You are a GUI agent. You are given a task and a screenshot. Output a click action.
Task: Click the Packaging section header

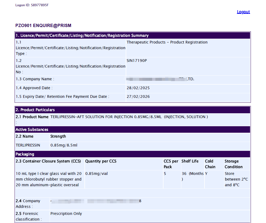pos(25,154)
